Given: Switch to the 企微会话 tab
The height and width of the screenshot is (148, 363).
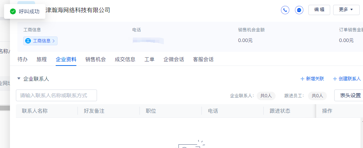Looking at the screenshot, I should point(174,60).
